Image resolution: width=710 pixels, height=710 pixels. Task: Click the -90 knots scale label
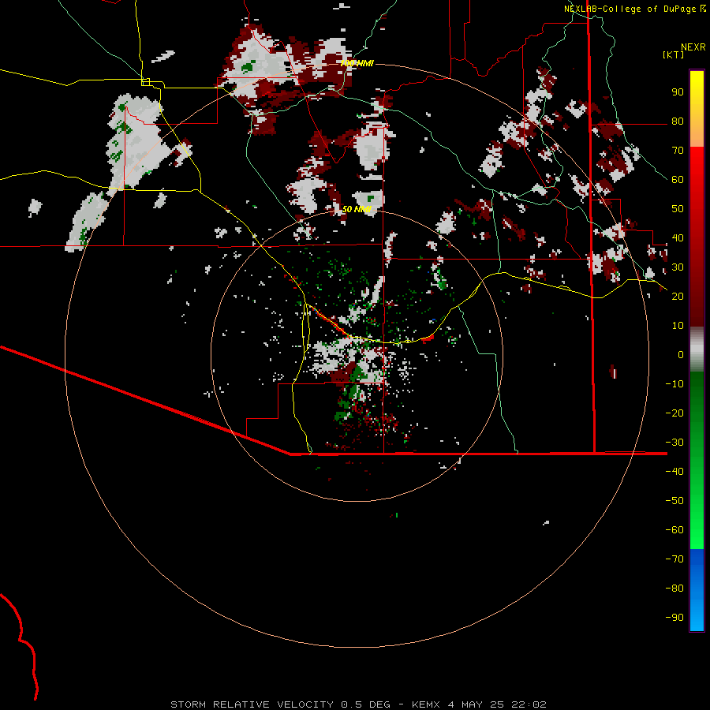click(674, 617)
